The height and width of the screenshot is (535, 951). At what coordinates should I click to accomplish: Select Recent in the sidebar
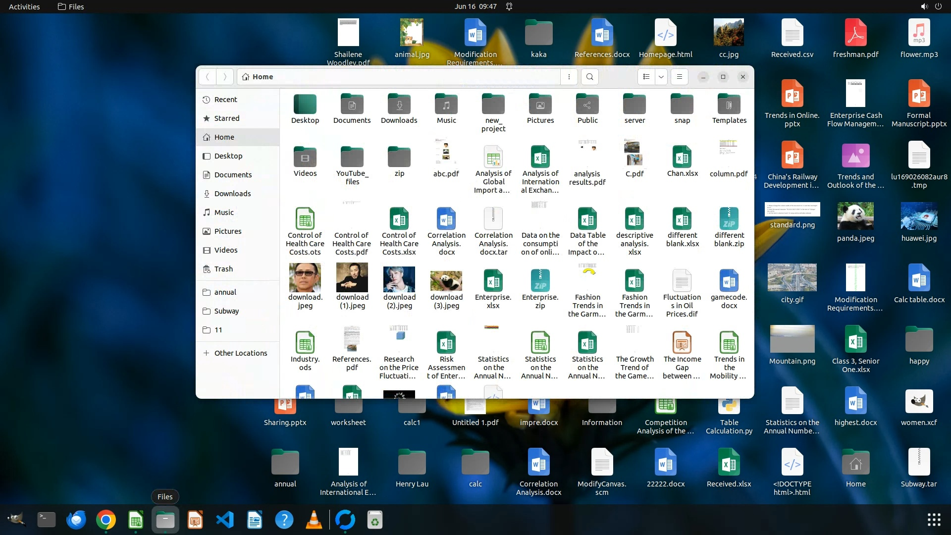pyautogui.click(x=225, y=100)
